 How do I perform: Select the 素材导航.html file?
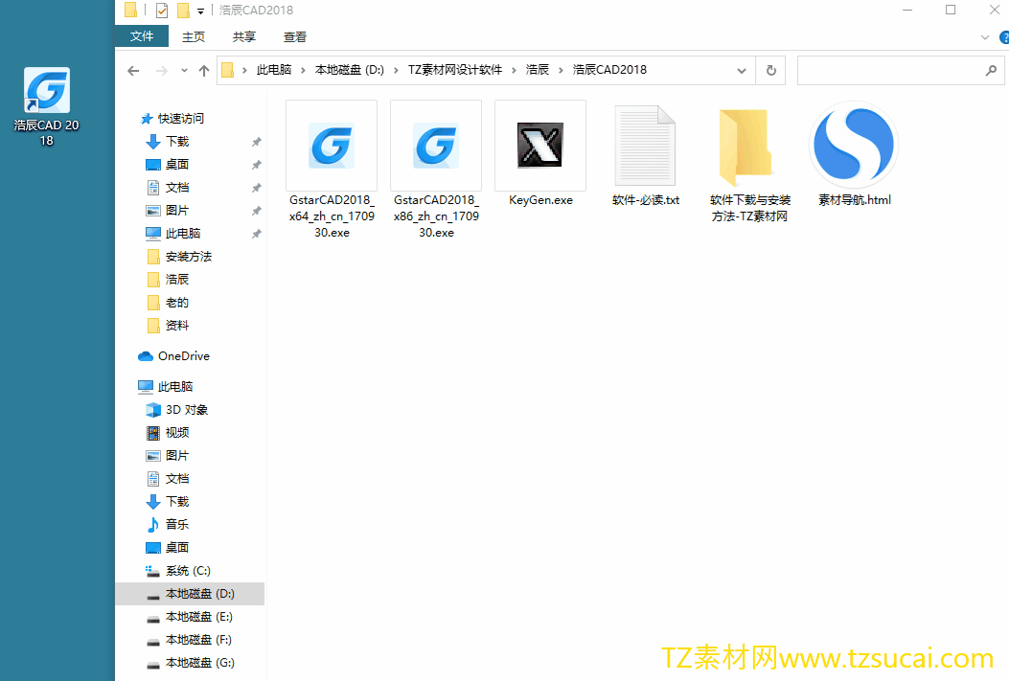(x=855, y=154)
